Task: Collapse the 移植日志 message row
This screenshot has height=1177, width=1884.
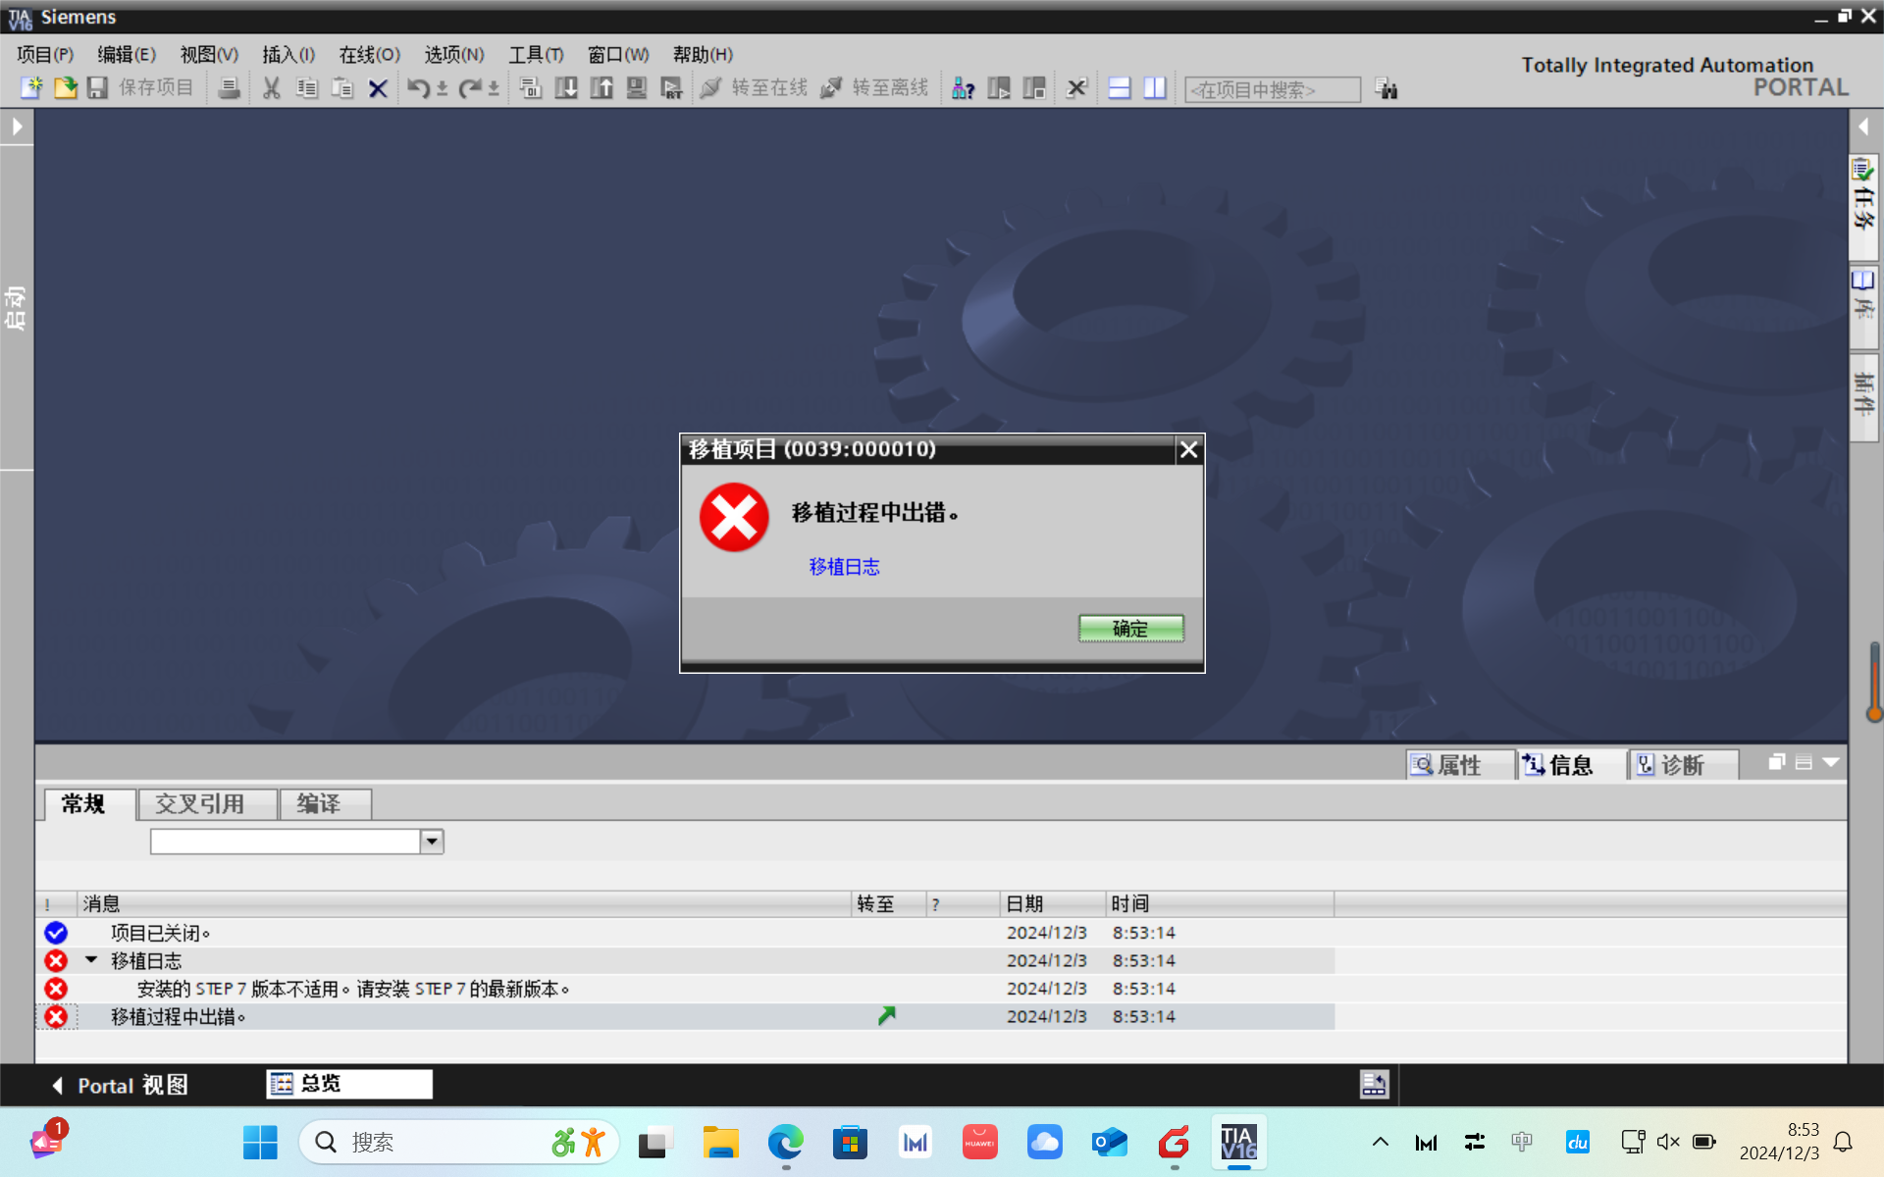Action: pos(91,960)
